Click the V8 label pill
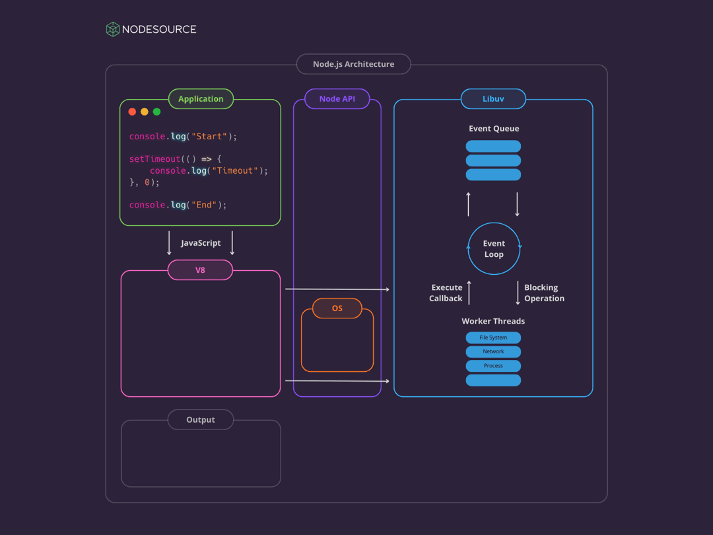The height and width of the screenshot is (535, 713). [x=200, y=270]
